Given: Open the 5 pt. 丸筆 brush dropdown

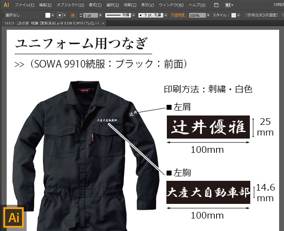Looking at the screenshot, I should tap(166, 15).
